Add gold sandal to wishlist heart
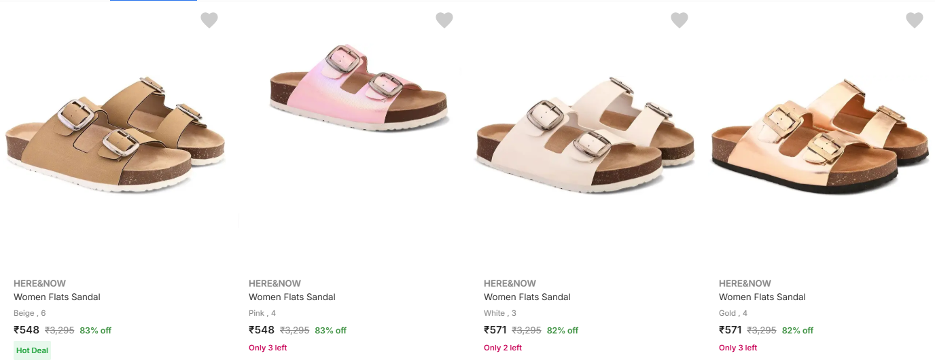Image resolution: width=935 pixels, height=364 pixels. pos(915,20)
